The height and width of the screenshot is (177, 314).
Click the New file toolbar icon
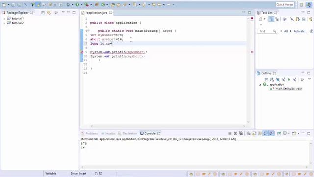coord(4,4)
